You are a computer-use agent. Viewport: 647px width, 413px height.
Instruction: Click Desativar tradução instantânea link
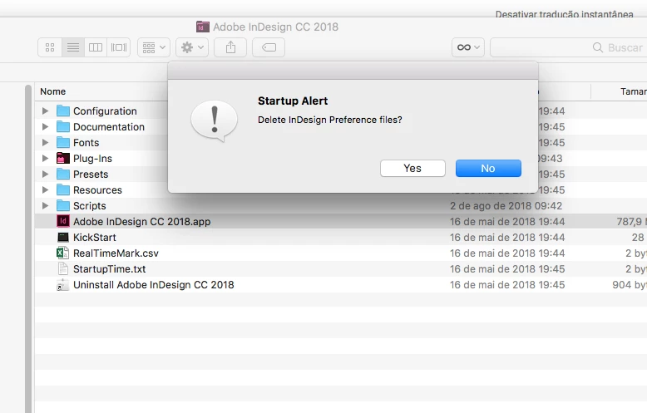pos(564,14)
